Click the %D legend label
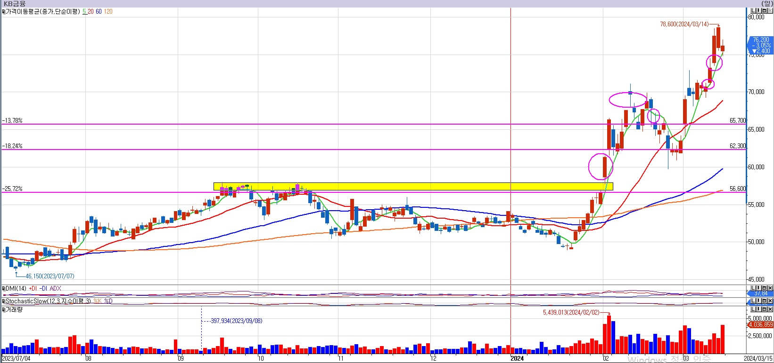The width and height of the screenshot is (774, 363). coord(108,301)
